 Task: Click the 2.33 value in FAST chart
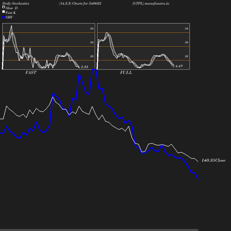tap(85, 67)
